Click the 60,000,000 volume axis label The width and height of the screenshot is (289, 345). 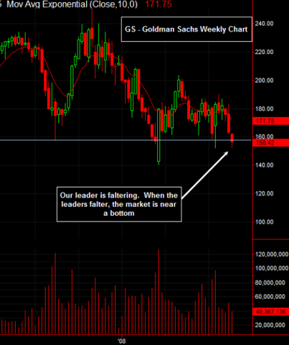pyautogui.click(x=270, y=297)
